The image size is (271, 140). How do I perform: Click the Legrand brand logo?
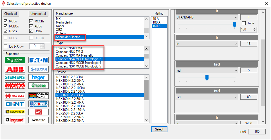(15, 120)
